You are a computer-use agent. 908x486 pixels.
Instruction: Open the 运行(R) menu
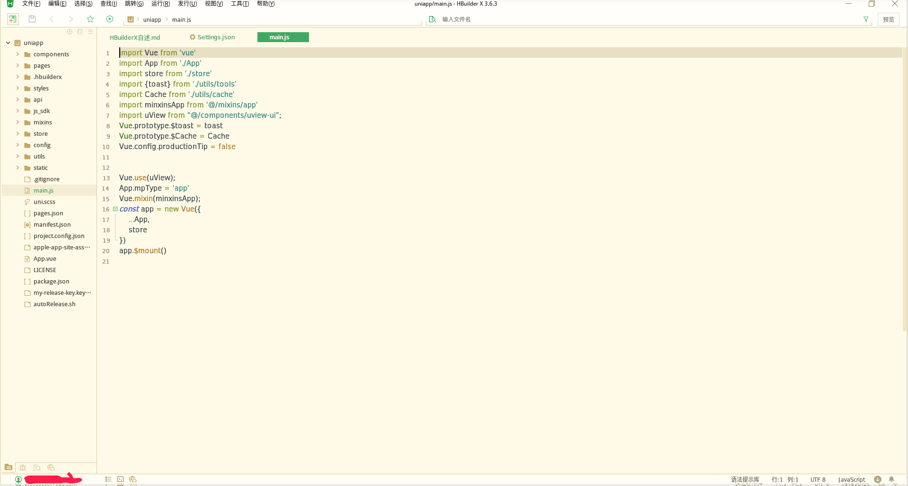tap(160, 4)
